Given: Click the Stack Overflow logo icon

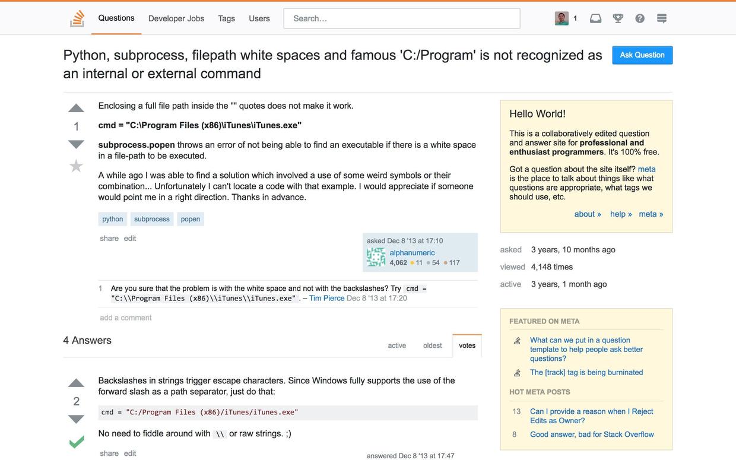Looking at the screenshot, I should tap(77, 18).
